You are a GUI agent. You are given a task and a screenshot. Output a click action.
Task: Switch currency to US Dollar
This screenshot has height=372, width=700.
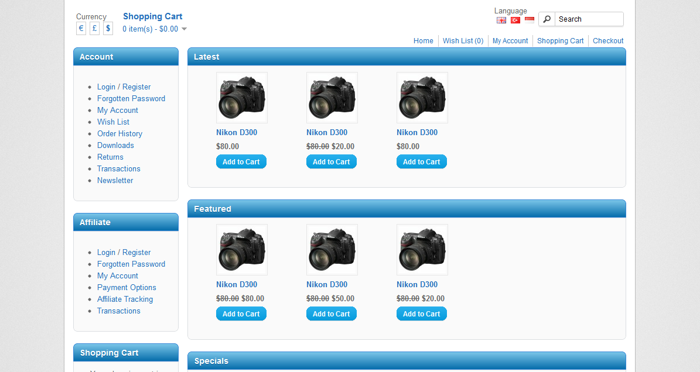[x=108, y=29]
